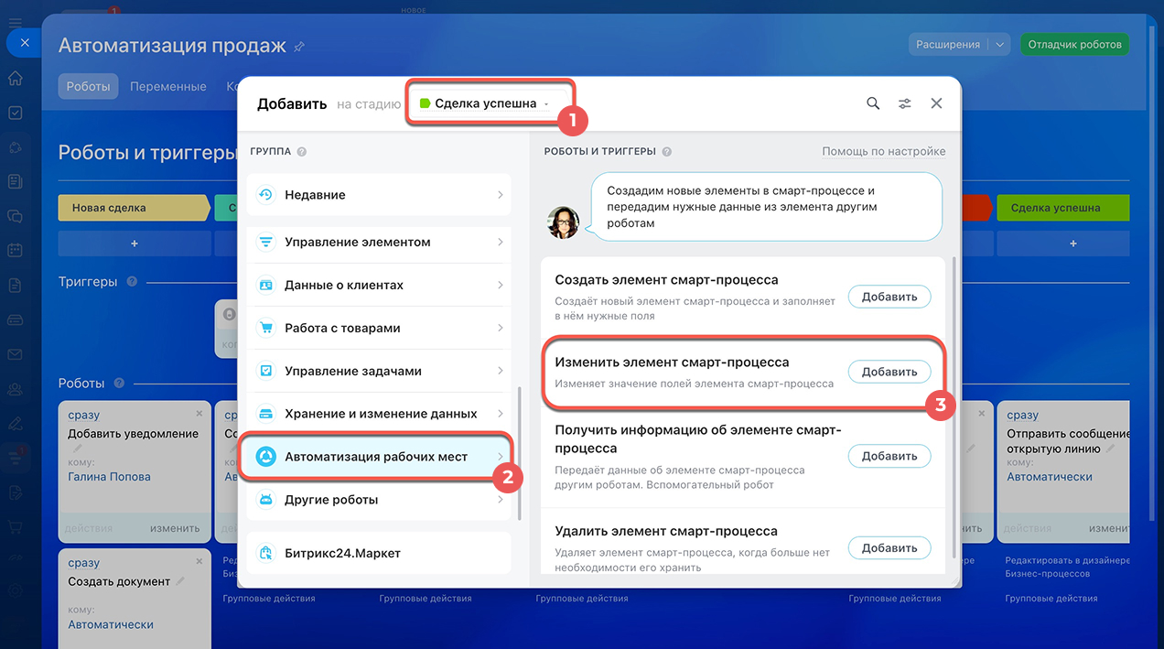The width and height of the screenshot is (1164, 649).
Task: Remove the Добавить уведомление robot with its X
Action: point(199,414)
